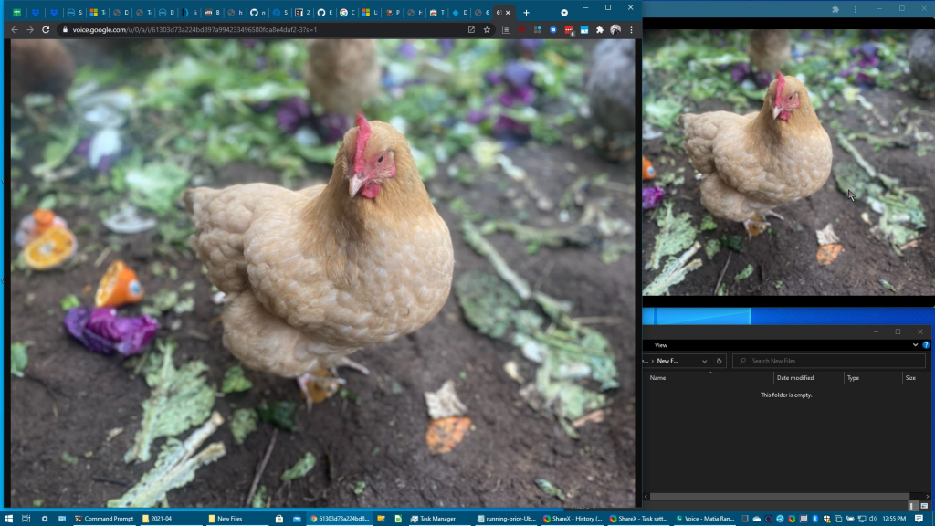Open Command Prompt from taskbar
The image size is (935, 526).
coord(104,519)
